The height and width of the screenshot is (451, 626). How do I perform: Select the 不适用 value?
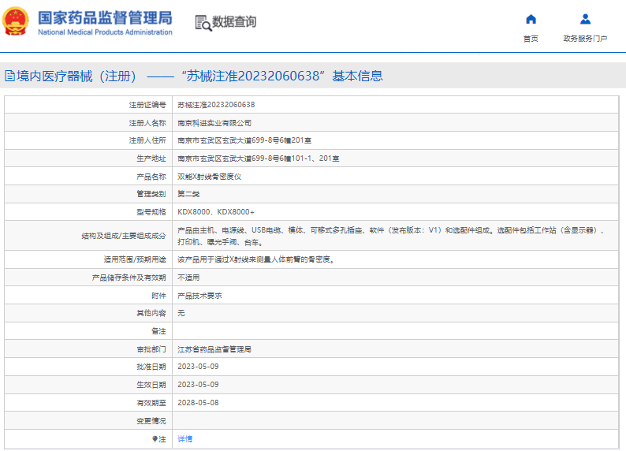point(188,278)
